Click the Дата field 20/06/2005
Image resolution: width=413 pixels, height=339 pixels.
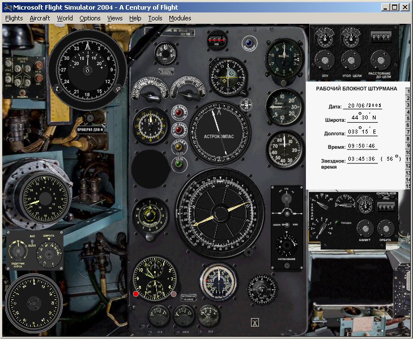tap(364, 105)
